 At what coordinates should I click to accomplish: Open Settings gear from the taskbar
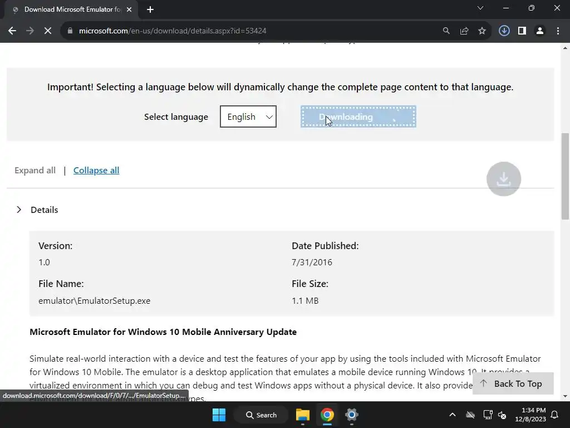[352, 415]
